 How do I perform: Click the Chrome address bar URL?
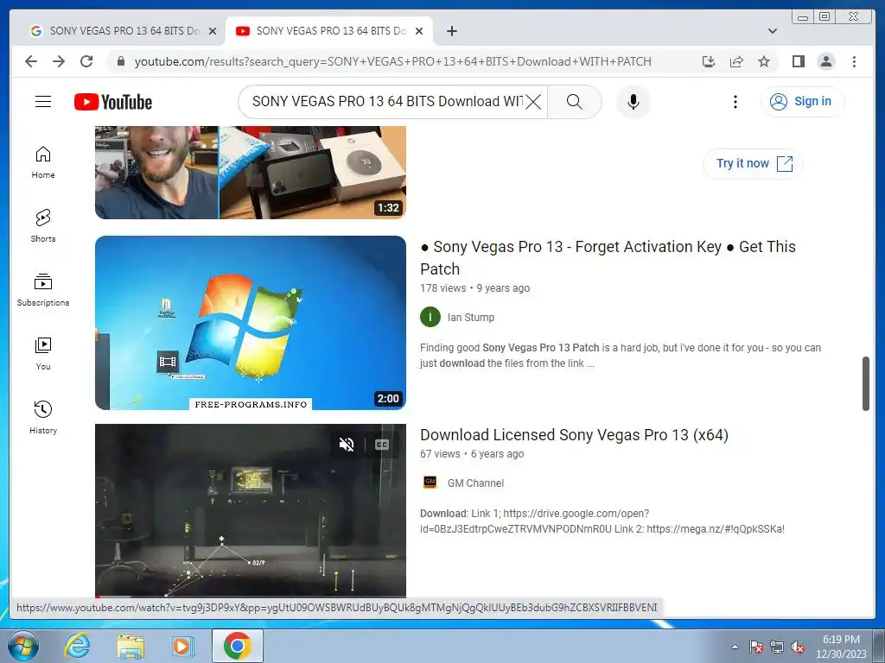pos(392,61)
